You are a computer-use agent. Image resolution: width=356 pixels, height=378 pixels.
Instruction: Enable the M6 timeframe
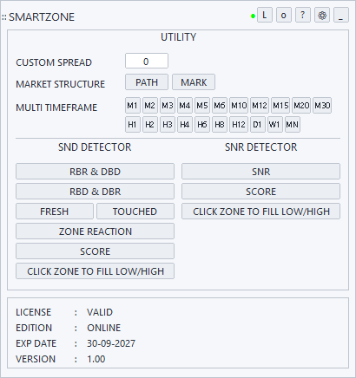coord(220,106)
